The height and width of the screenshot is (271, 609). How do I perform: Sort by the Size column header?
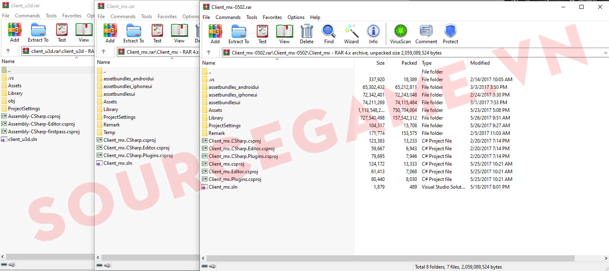click(370, 63)
